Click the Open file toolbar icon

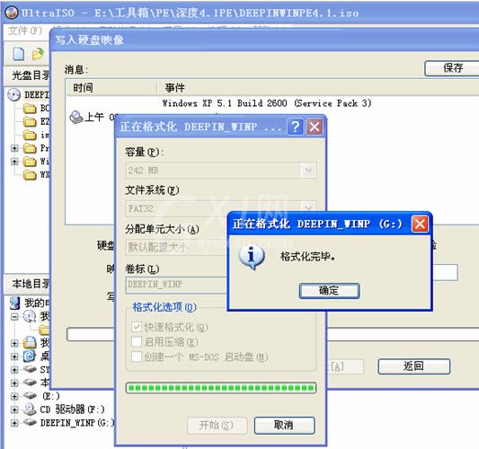[39, 54]
